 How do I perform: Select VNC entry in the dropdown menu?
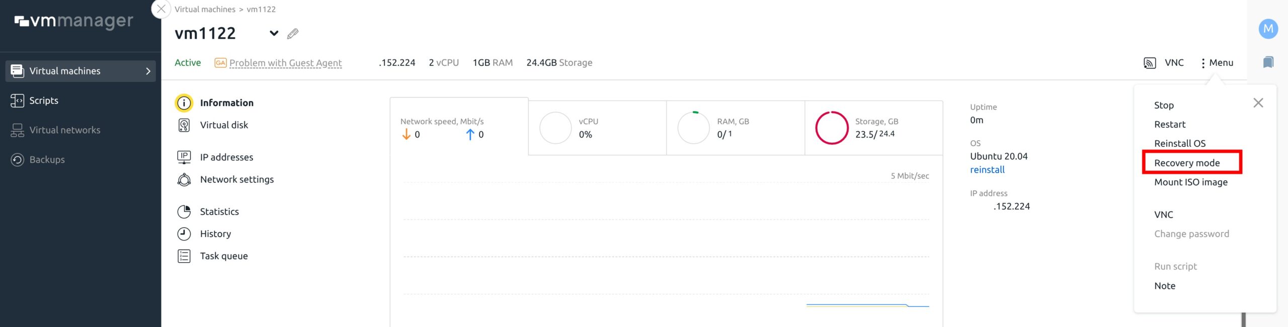(1164, 215)
